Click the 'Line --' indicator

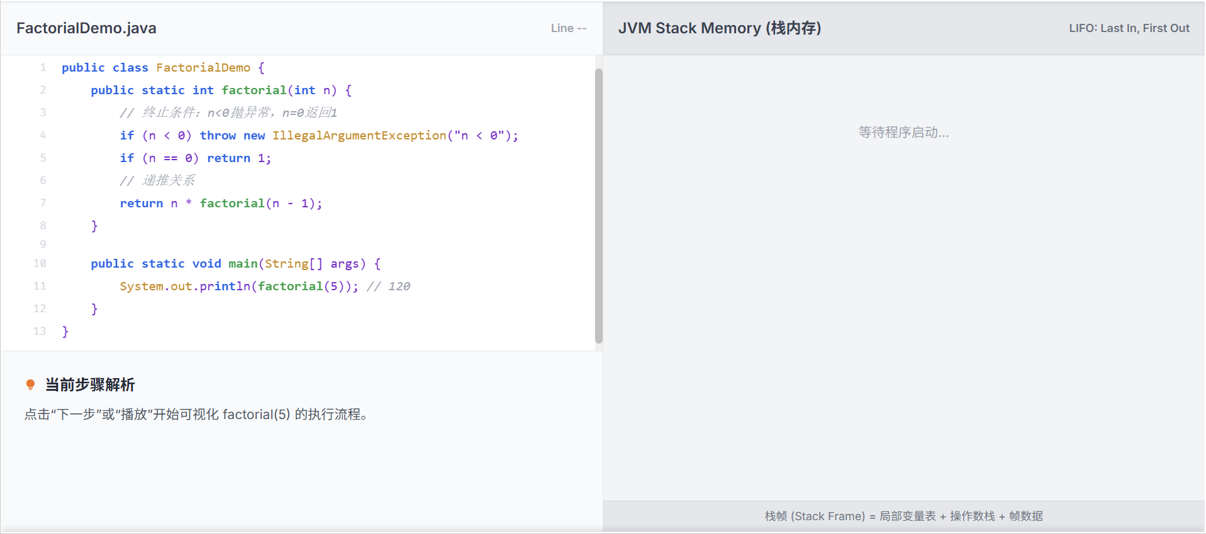[x=568, y=28]
